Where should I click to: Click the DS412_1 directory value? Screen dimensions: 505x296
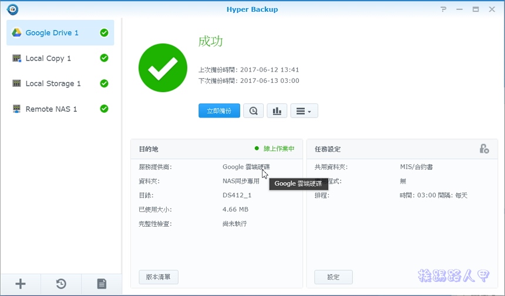click(x=237, y=195)
